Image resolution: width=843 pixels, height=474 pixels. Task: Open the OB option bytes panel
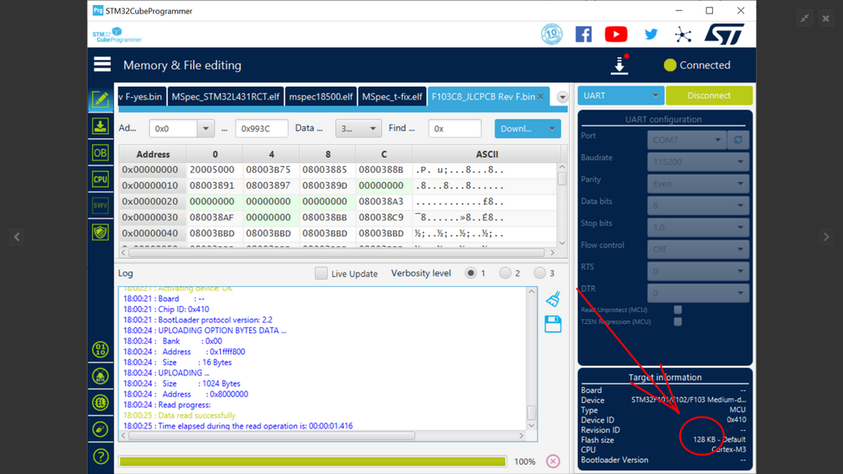click(100, 153)
